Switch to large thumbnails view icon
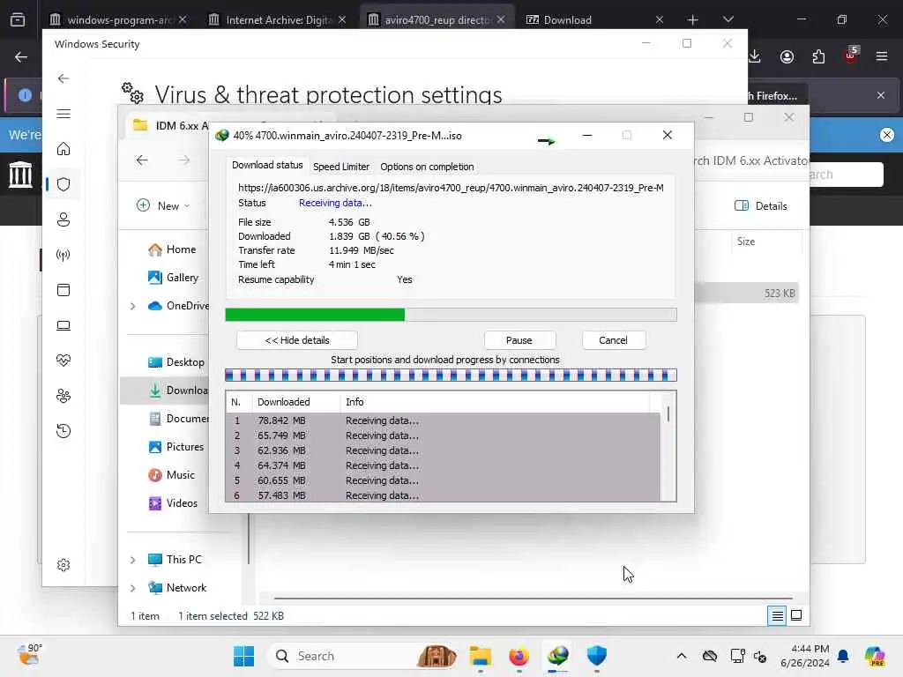 (x=796, y=616)
